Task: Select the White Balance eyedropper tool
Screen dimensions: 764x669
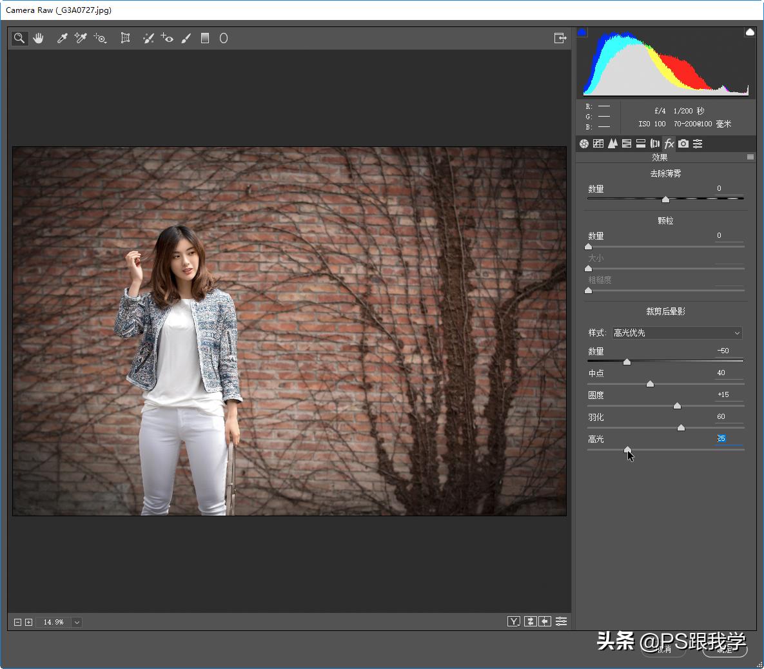Action: tap(61, 38)
